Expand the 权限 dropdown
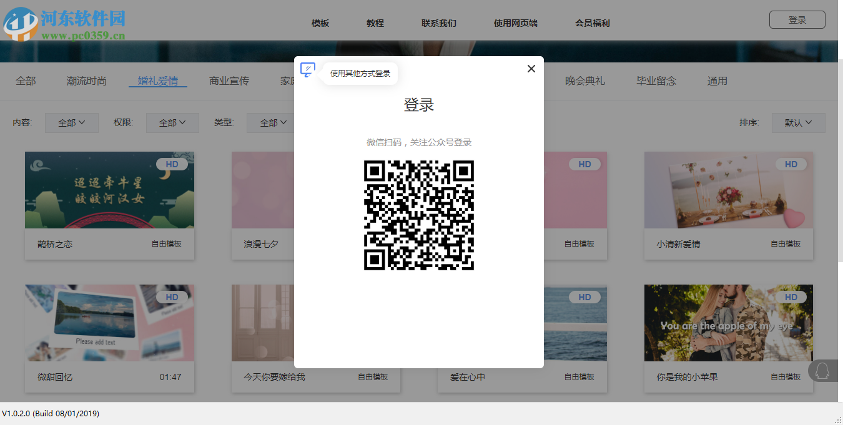Viewport: 843px width, 425px height. [x=172, y=122]
